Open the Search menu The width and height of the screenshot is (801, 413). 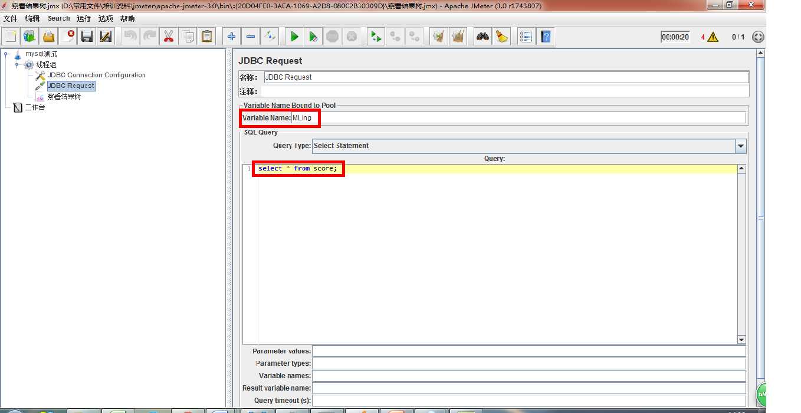(58, 19)
